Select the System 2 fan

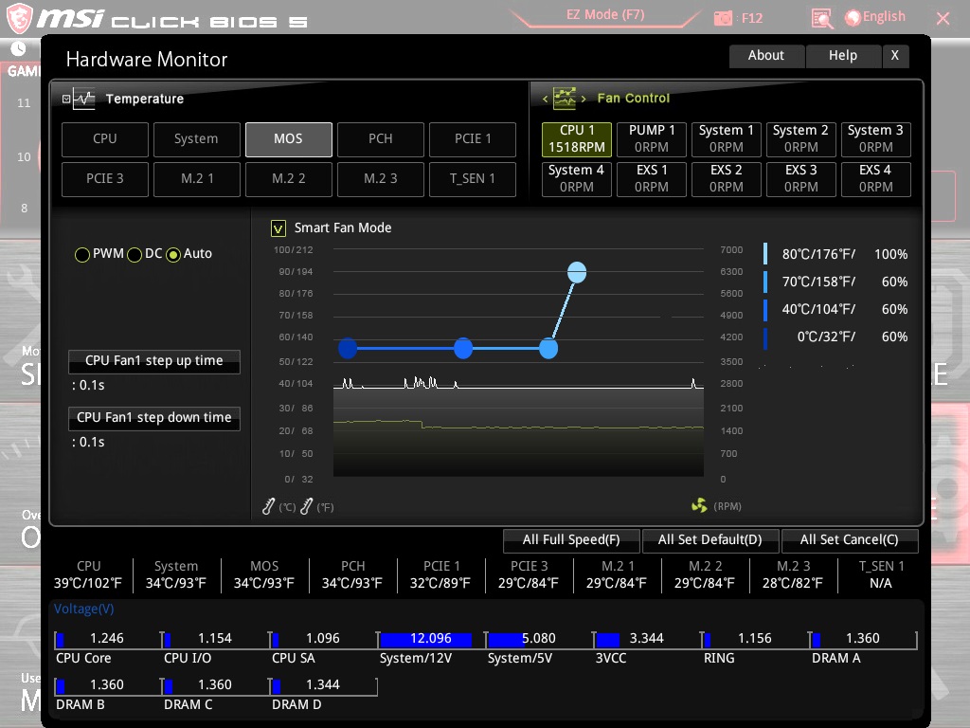[x=801, y=138]
